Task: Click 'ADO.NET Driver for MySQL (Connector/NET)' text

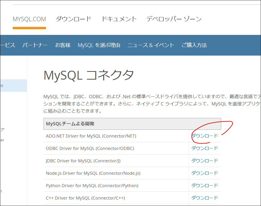Action: click(91, 136)
